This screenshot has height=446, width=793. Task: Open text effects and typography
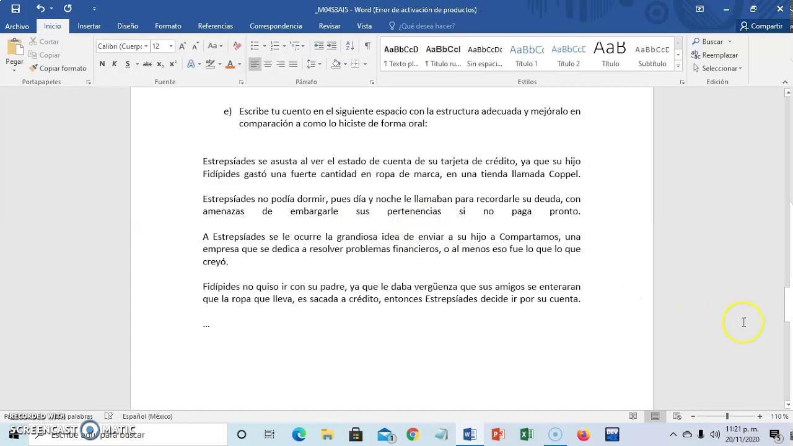(191, 64)
